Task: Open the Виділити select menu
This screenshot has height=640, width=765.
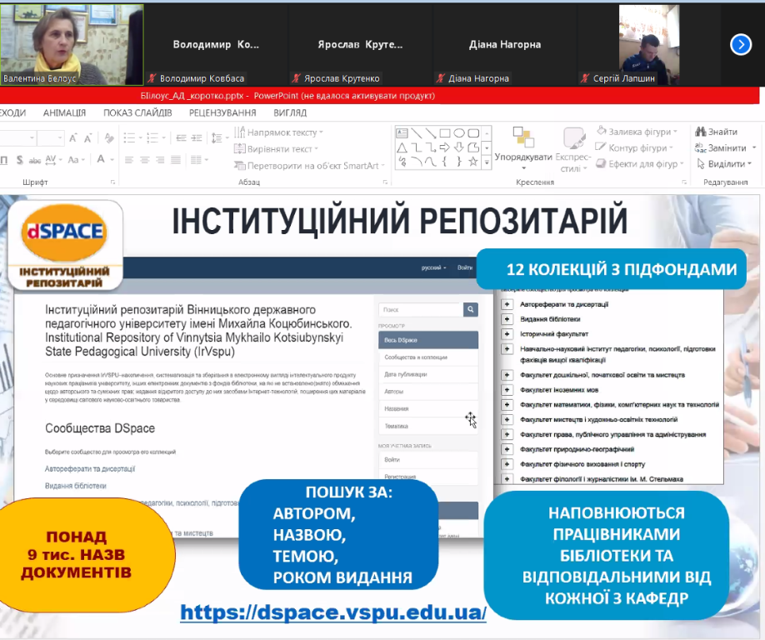Action: (724, 164)
